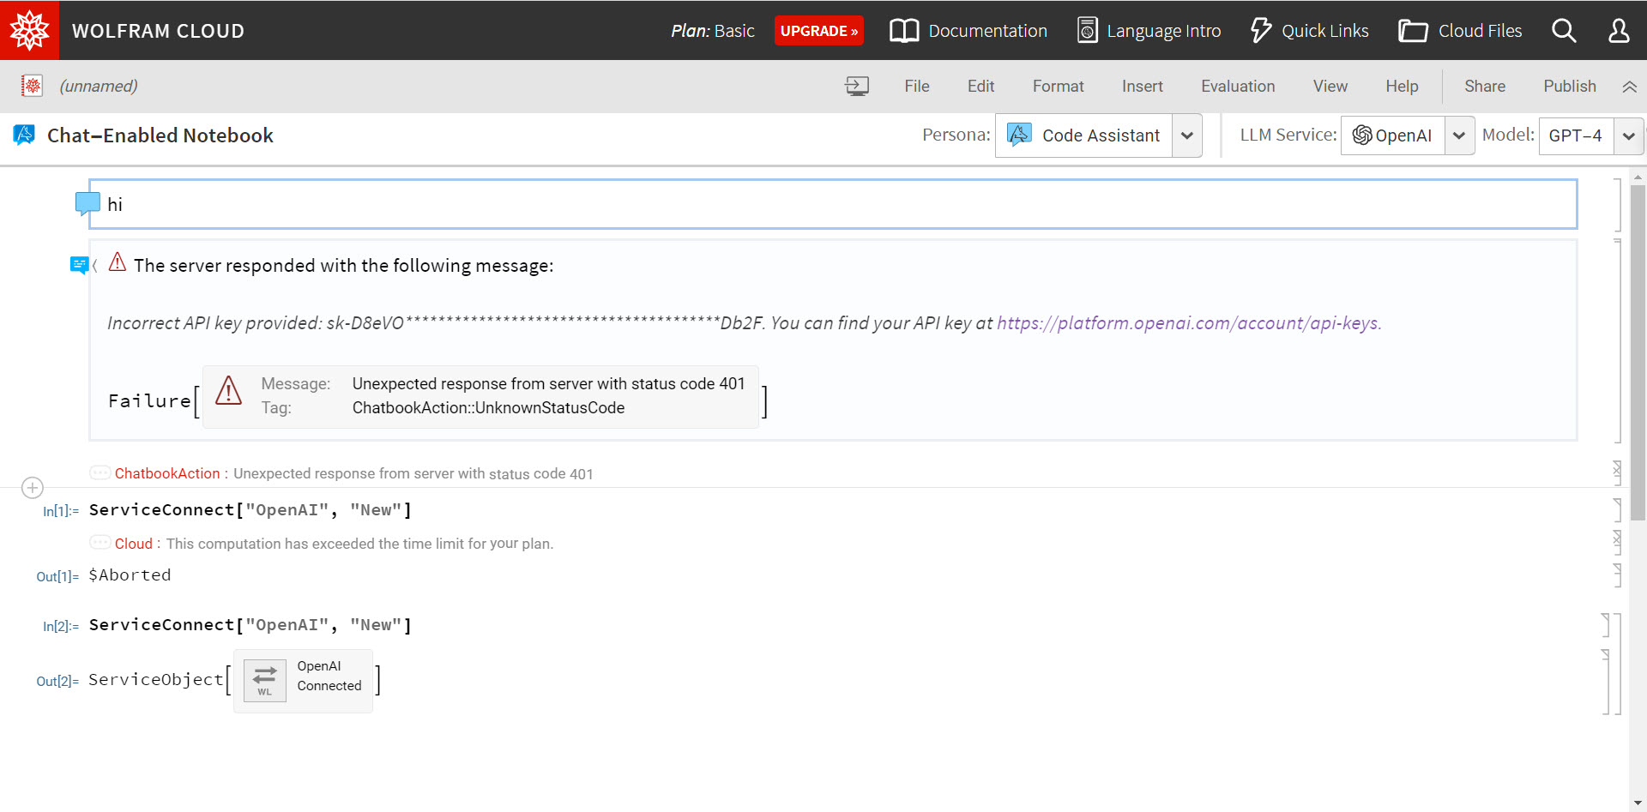This screenshot has width=1647, height=812.
Task: Click the Documentation link text
Action: coord(987,31)
